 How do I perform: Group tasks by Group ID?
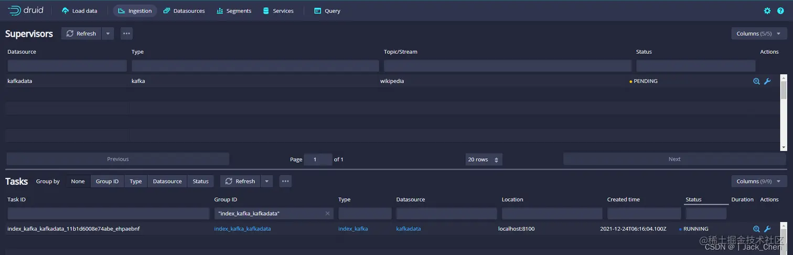pos(107,181)
